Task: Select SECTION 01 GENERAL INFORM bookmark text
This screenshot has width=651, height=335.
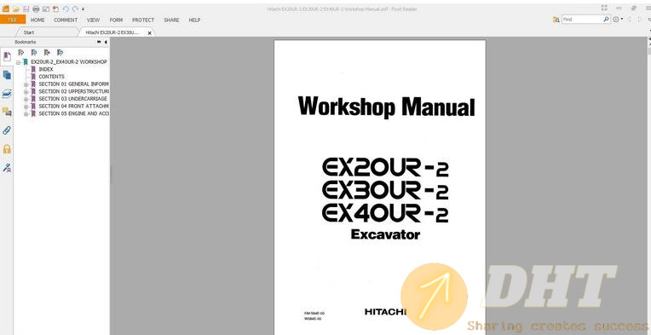Action: click(73, 84)
